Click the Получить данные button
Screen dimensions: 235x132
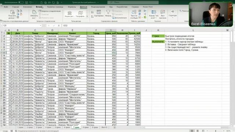click(x=12, y=14)
